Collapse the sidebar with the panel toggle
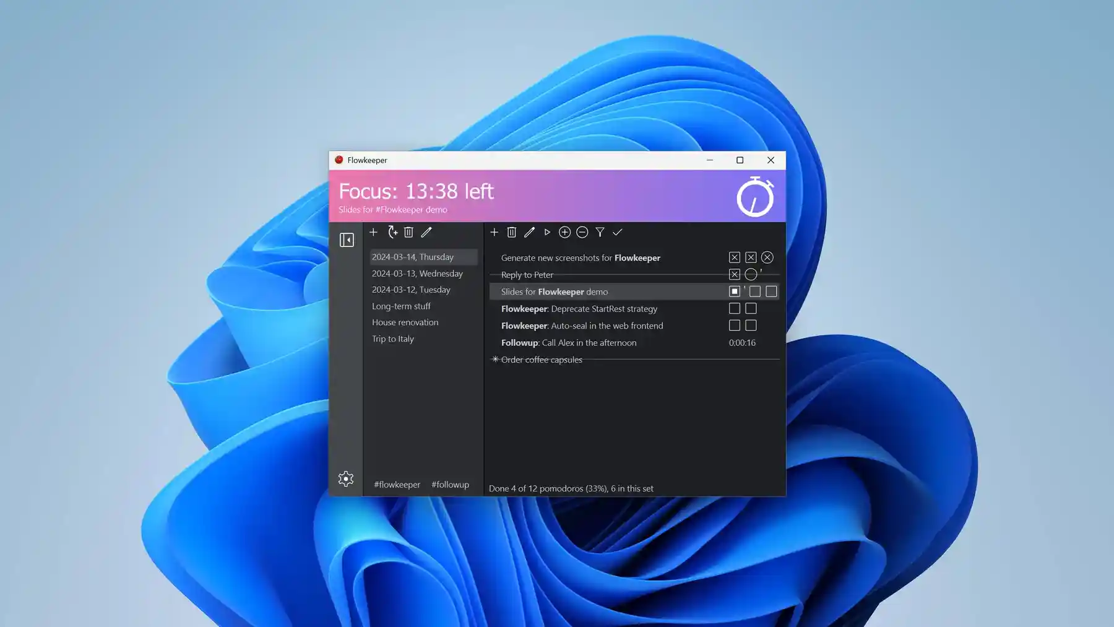The image size is (1114, 627). (x=347, y=239)
